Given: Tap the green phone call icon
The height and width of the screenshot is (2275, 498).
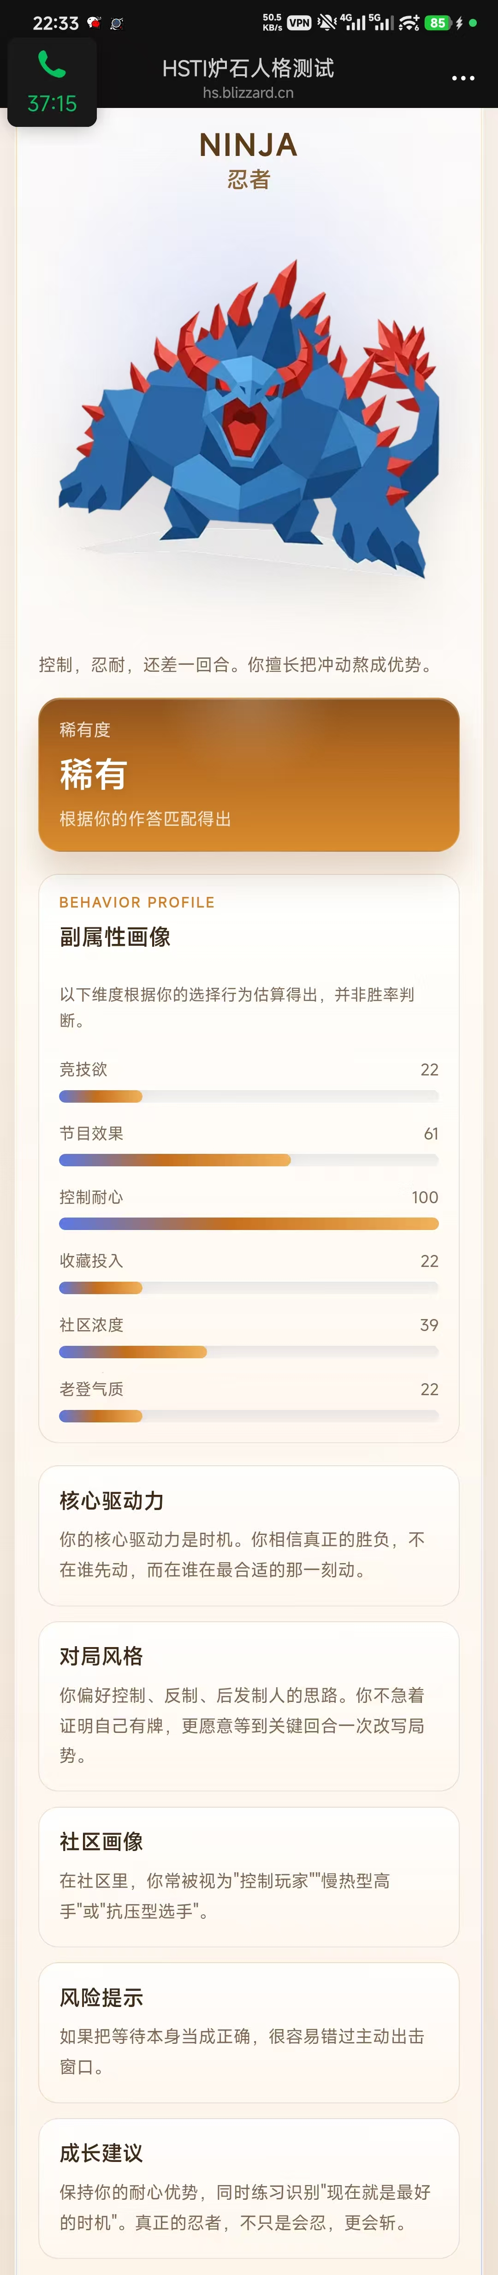Looking at the screenshot, I should (x=51, y=65).
